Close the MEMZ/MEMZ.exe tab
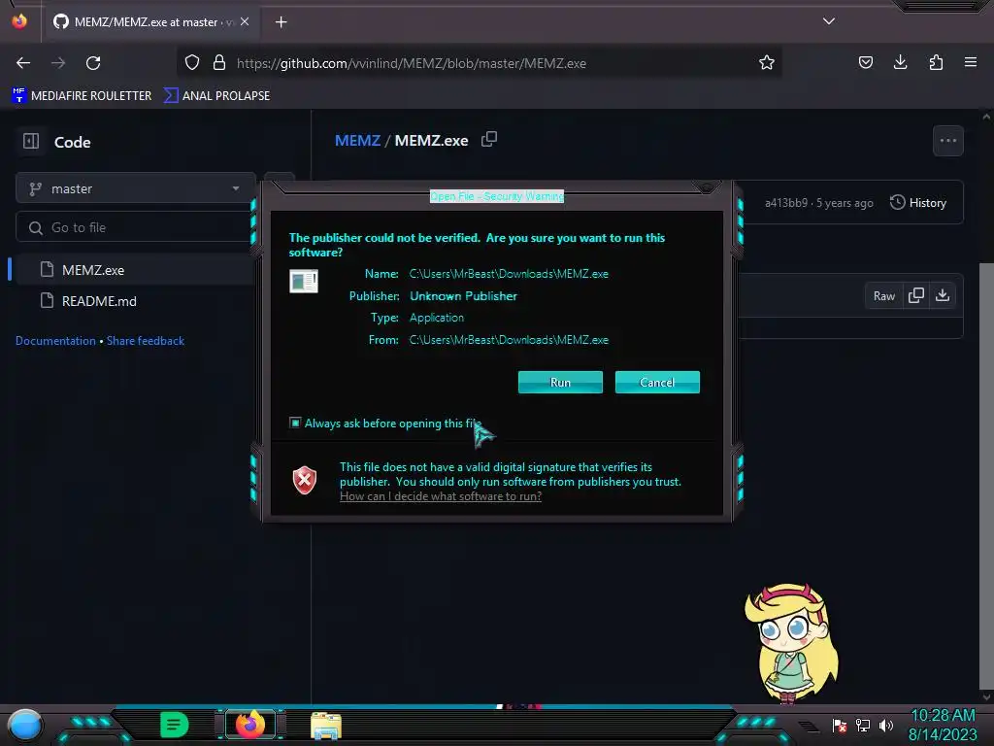Screen dimensions: 994x746 pyautogui.click(x=245, y=21)
